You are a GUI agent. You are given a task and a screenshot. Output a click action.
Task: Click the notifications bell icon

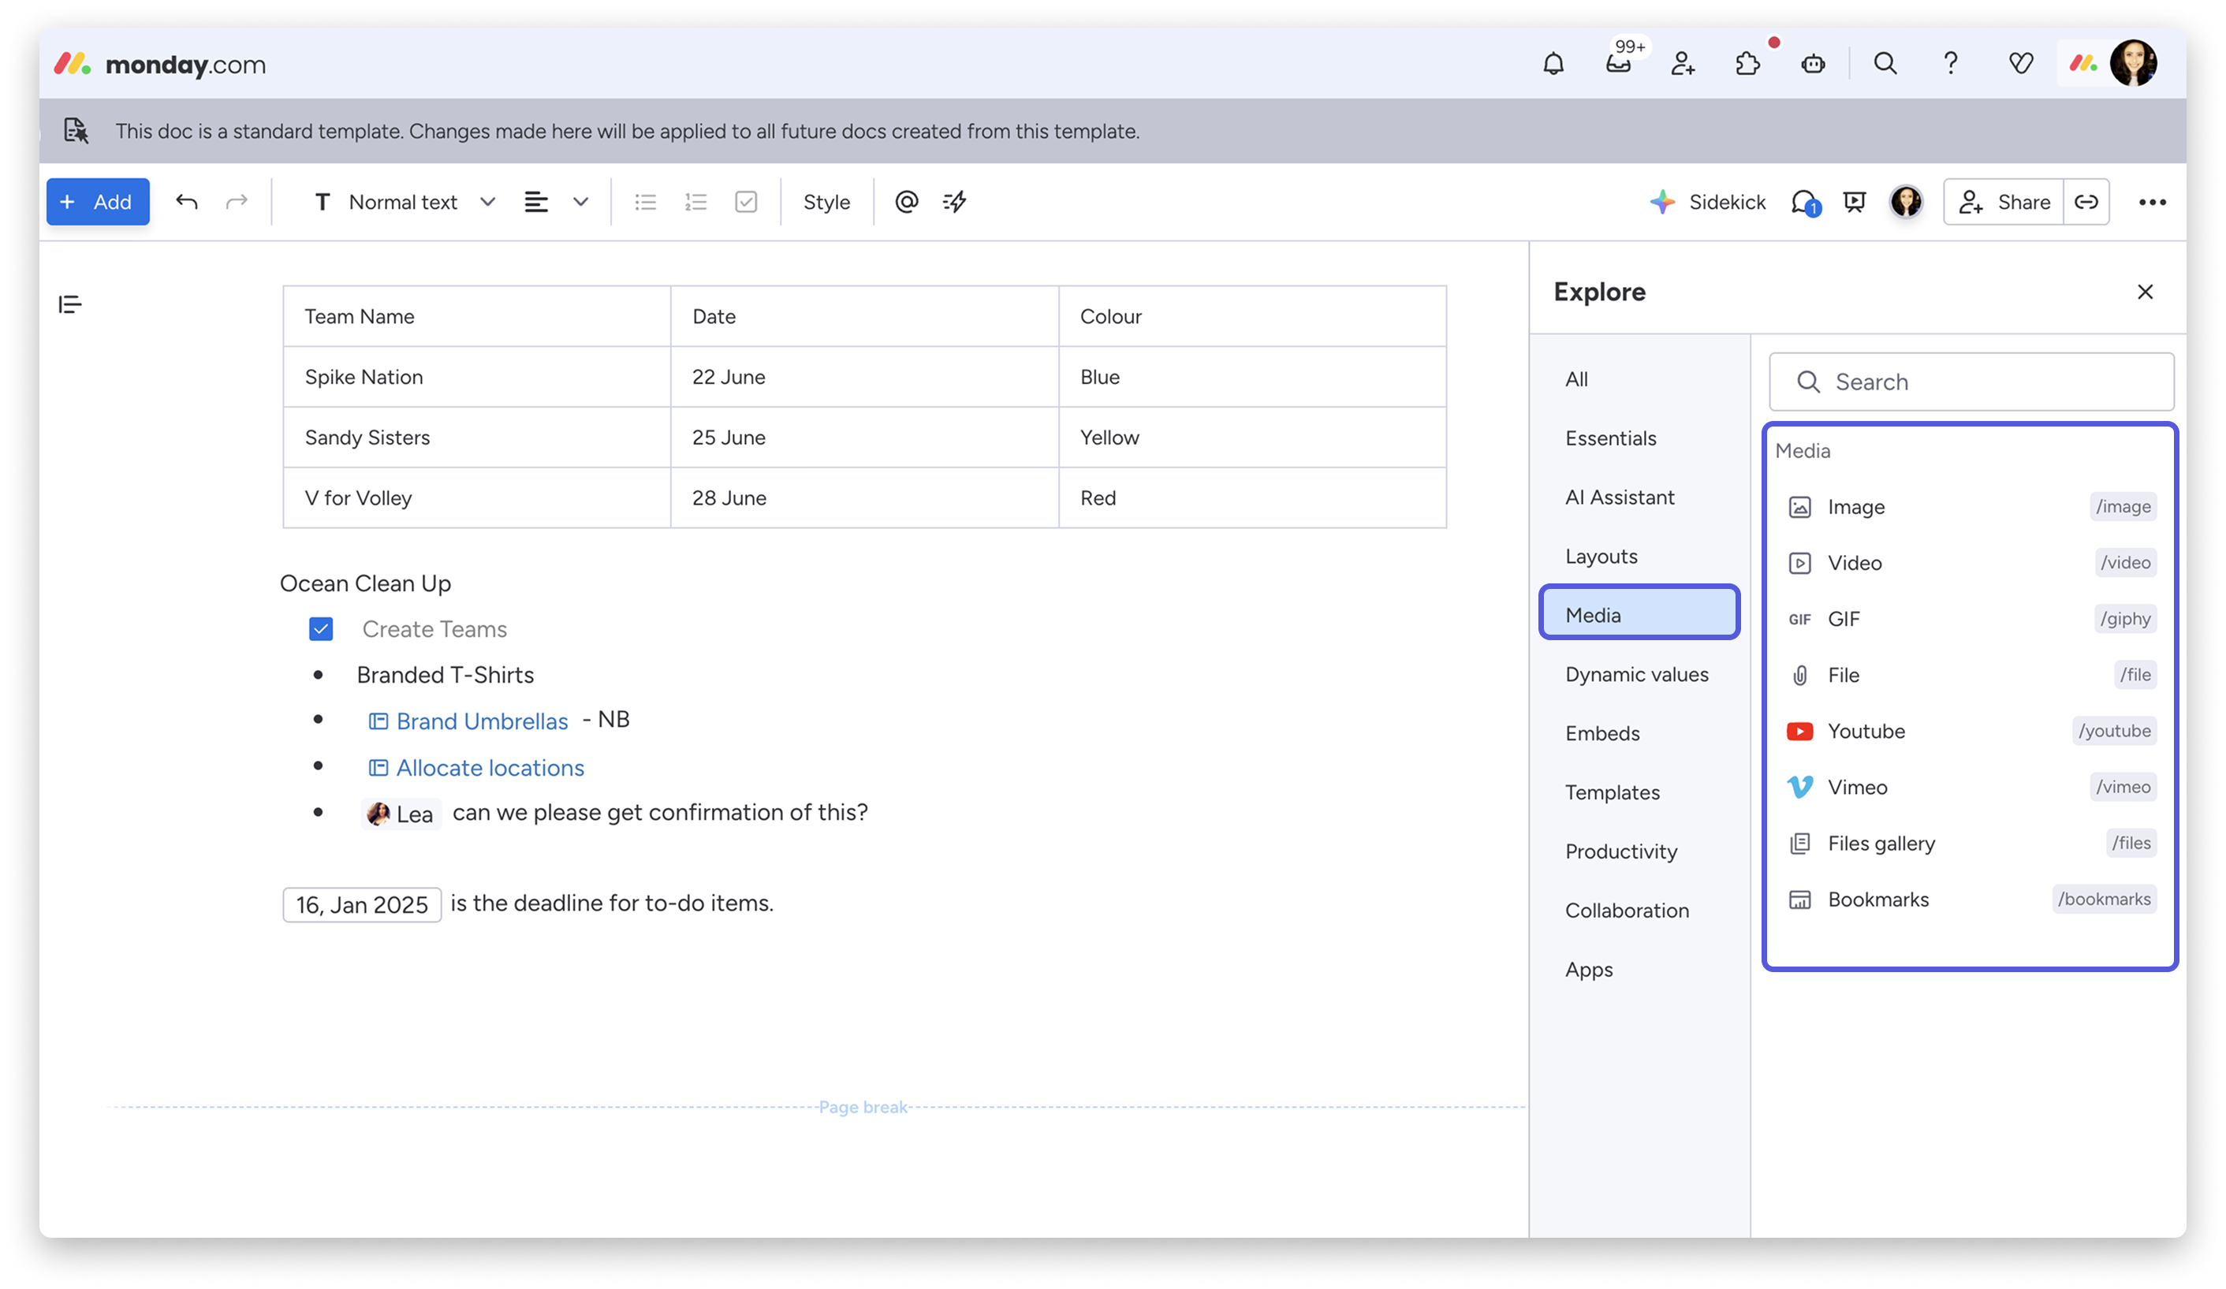click(1553, 64)
